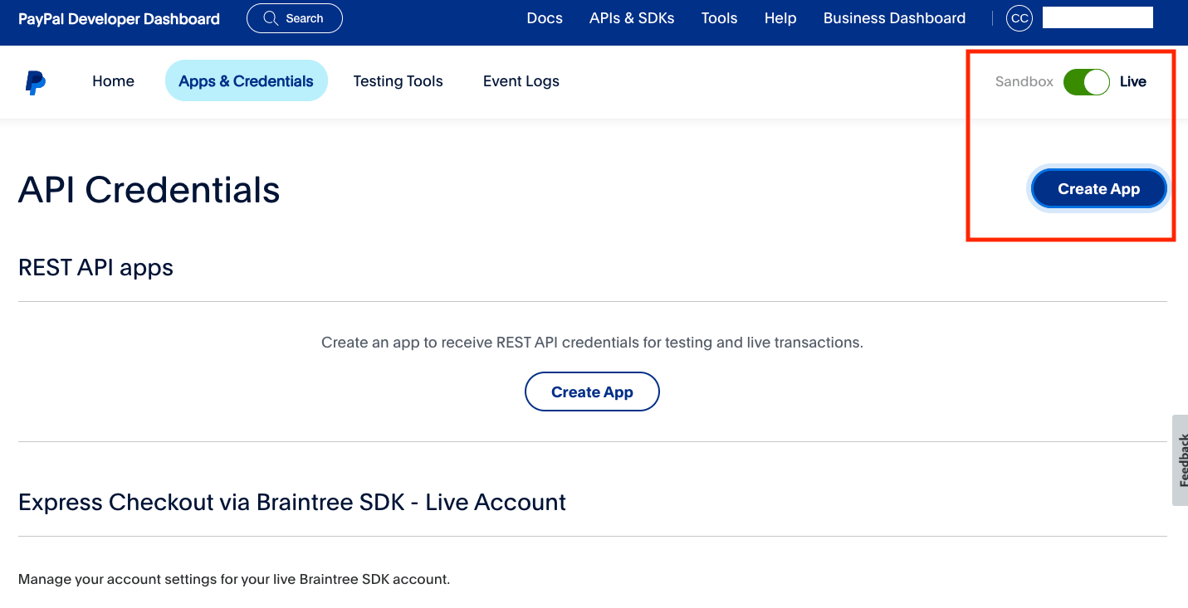1188x608 pixels.
Task: Click the CC user avatar icon
Action: click(1019, 18)
